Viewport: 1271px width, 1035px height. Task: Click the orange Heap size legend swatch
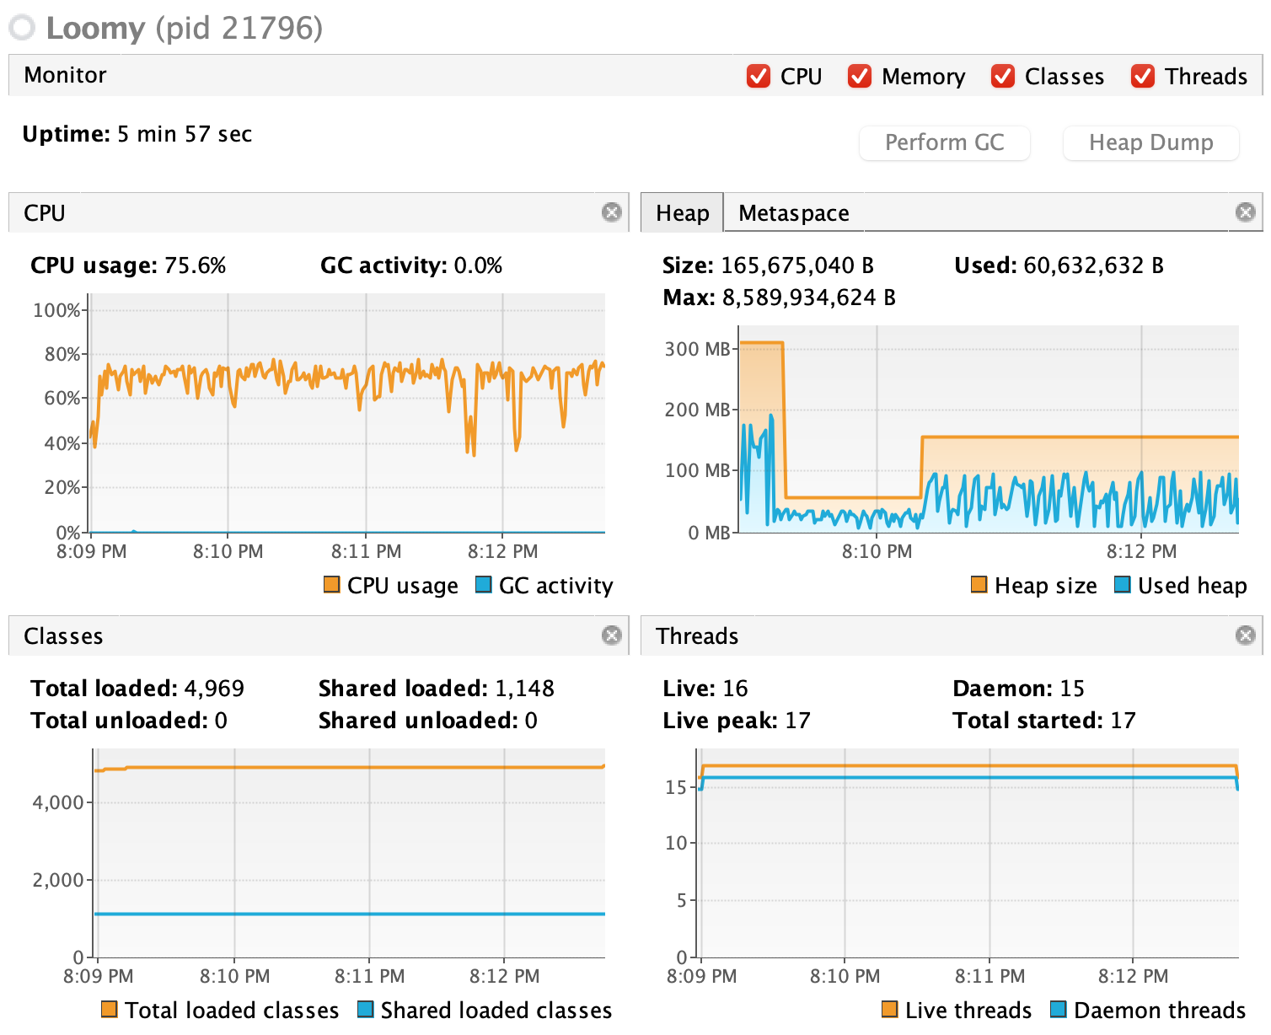click(x=979, y=585)
